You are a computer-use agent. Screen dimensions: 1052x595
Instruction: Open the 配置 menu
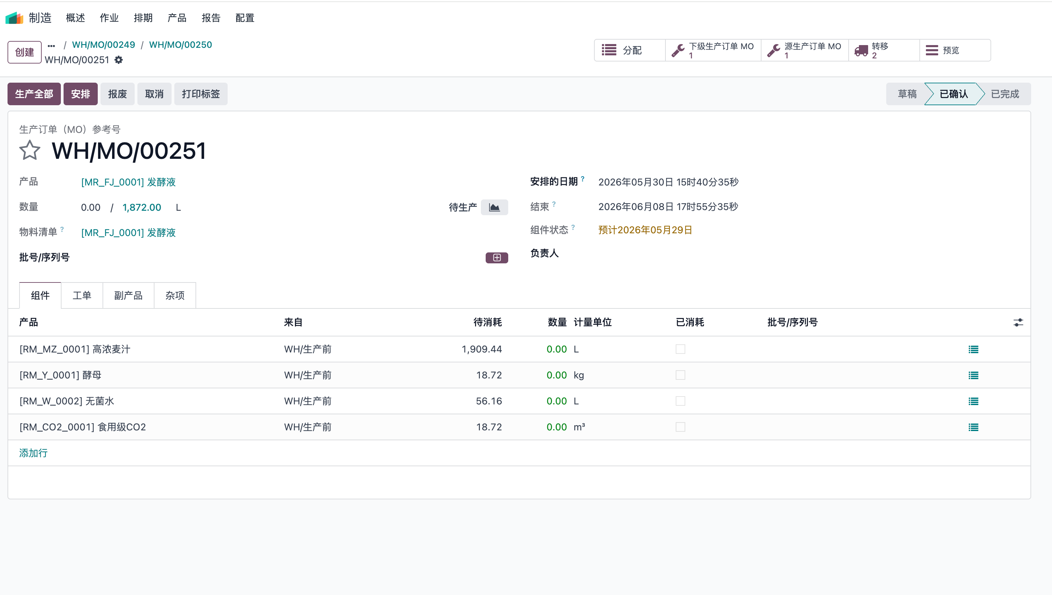click(245, 17)
